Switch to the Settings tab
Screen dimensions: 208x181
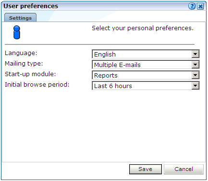point(20,18)
